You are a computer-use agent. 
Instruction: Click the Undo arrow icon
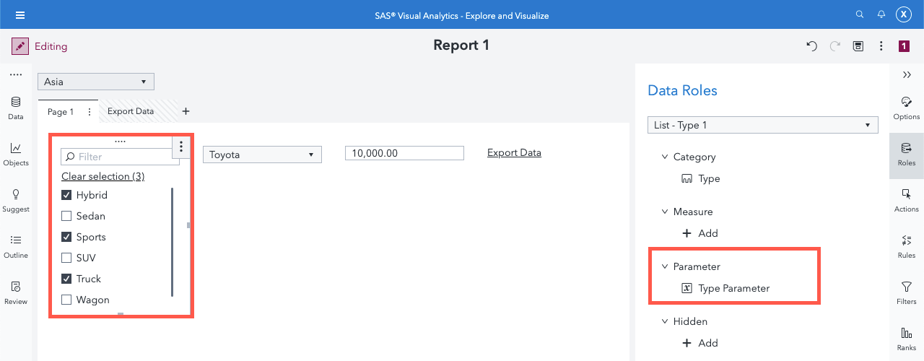(812, 46)
